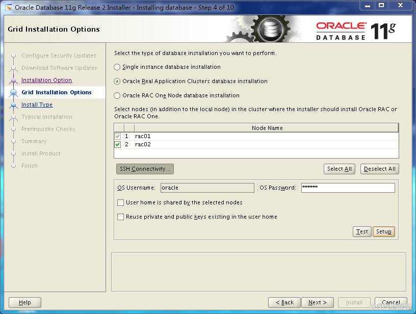
Task: Click the Install Type step marker icon
Action: (x=14, y=105)
